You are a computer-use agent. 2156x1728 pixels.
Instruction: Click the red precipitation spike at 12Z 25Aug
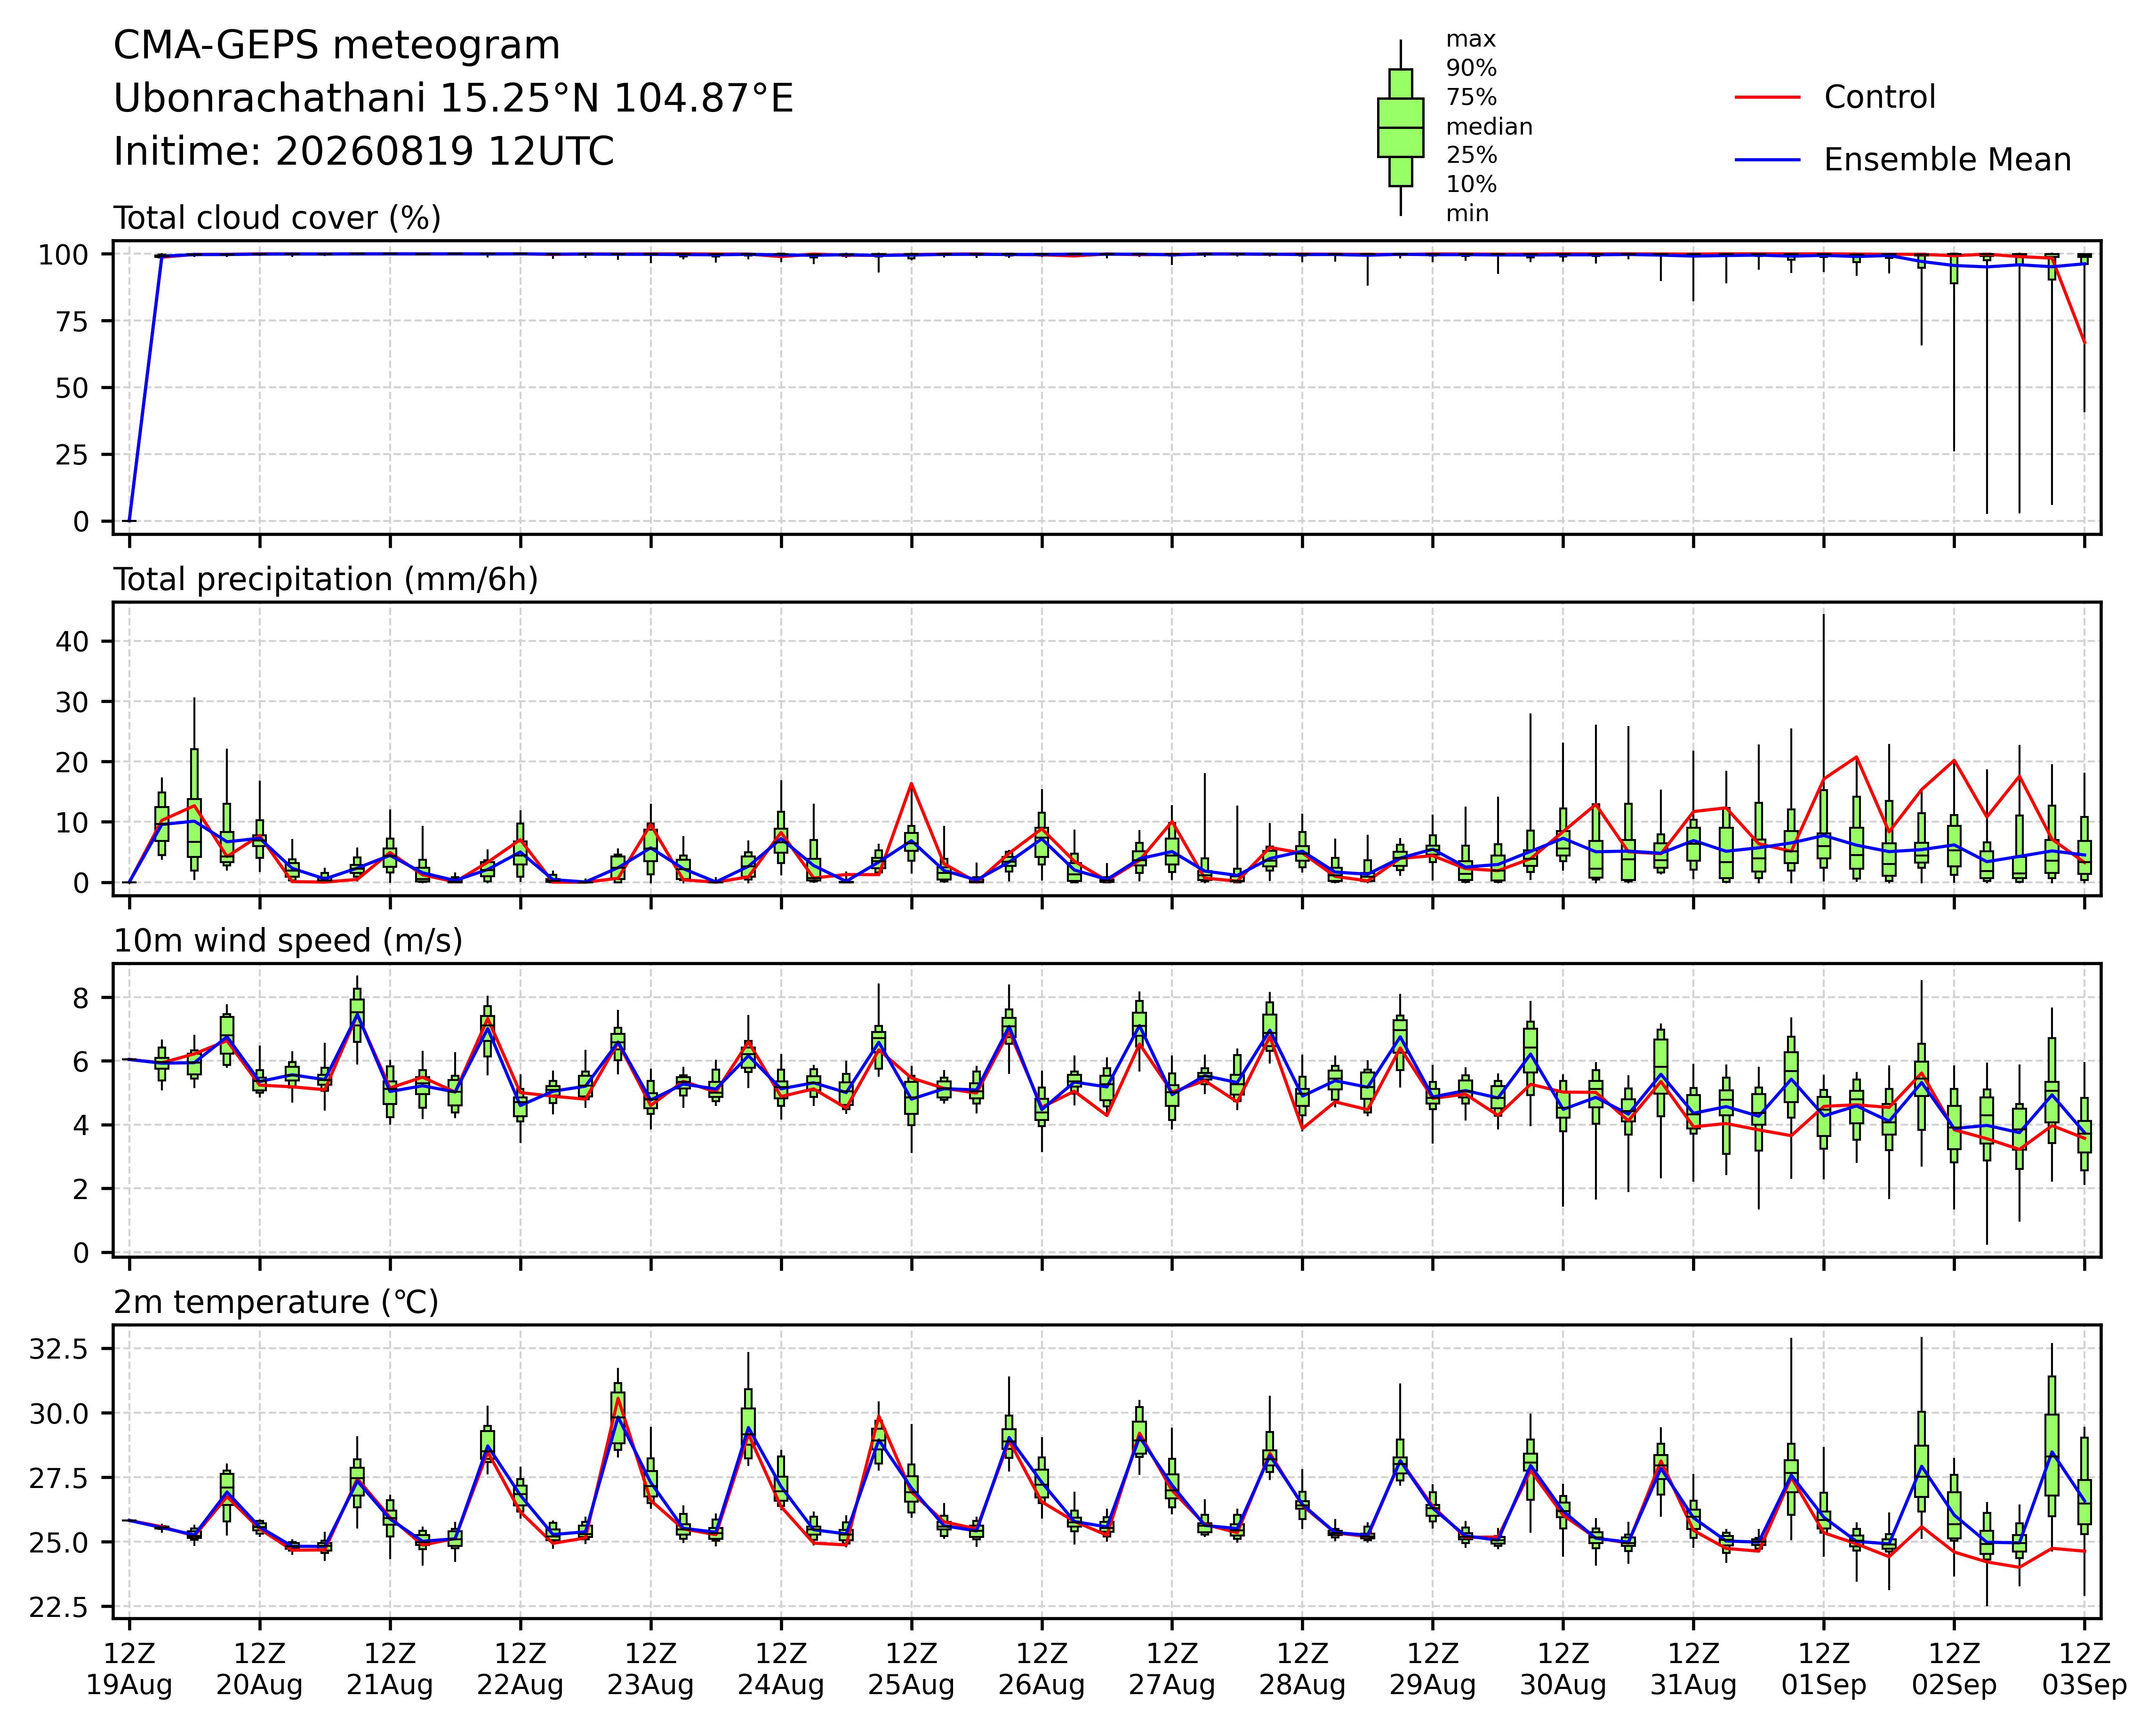pos(911,784)
